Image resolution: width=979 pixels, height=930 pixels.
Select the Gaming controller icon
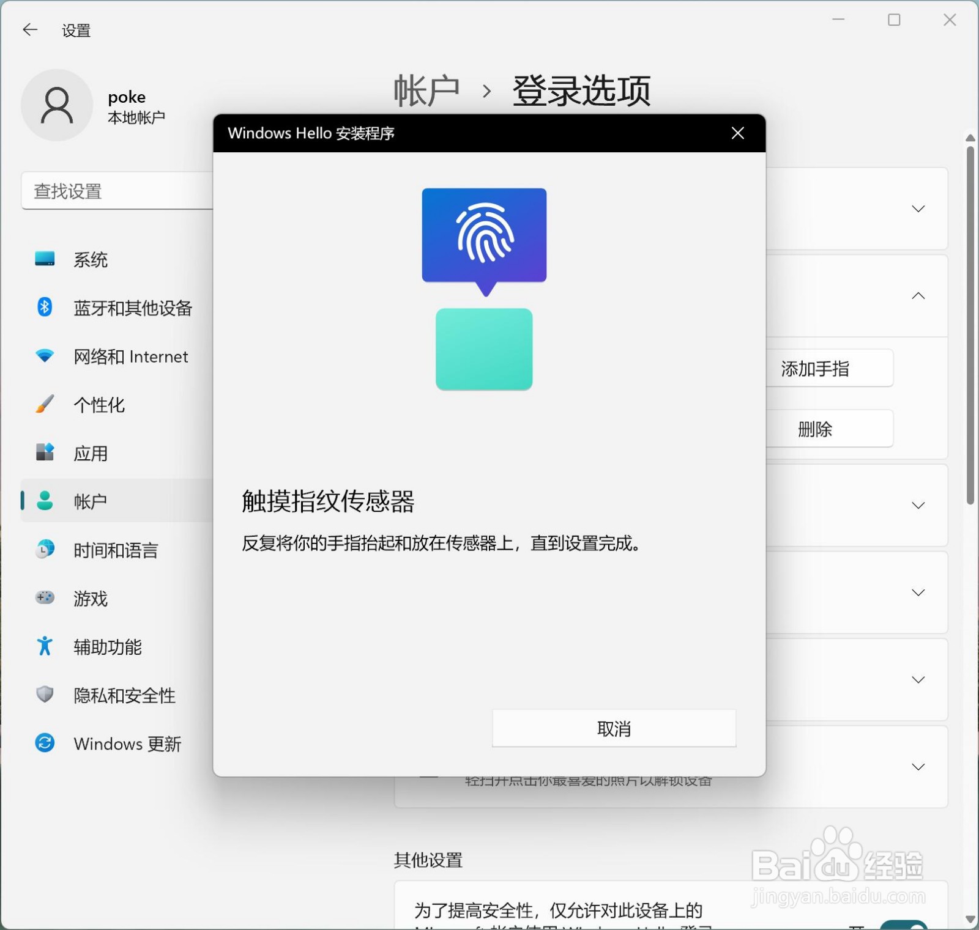[45, 597]
